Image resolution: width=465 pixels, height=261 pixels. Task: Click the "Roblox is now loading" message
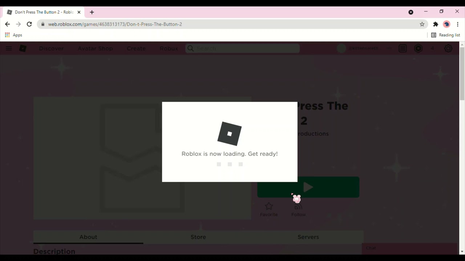pyautogui.click(x=230, y=154)
